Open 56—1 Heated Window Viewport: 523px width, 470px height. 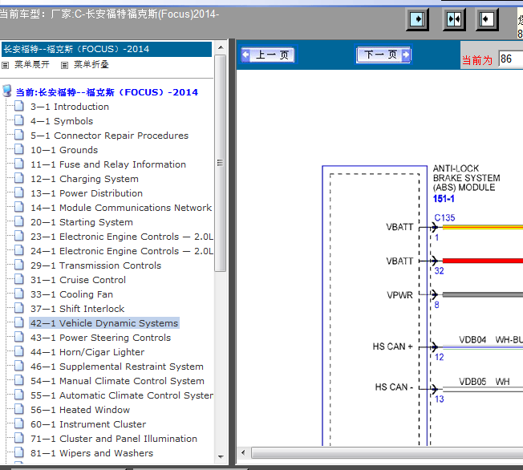pyautogui.click(x=80, y=410)
